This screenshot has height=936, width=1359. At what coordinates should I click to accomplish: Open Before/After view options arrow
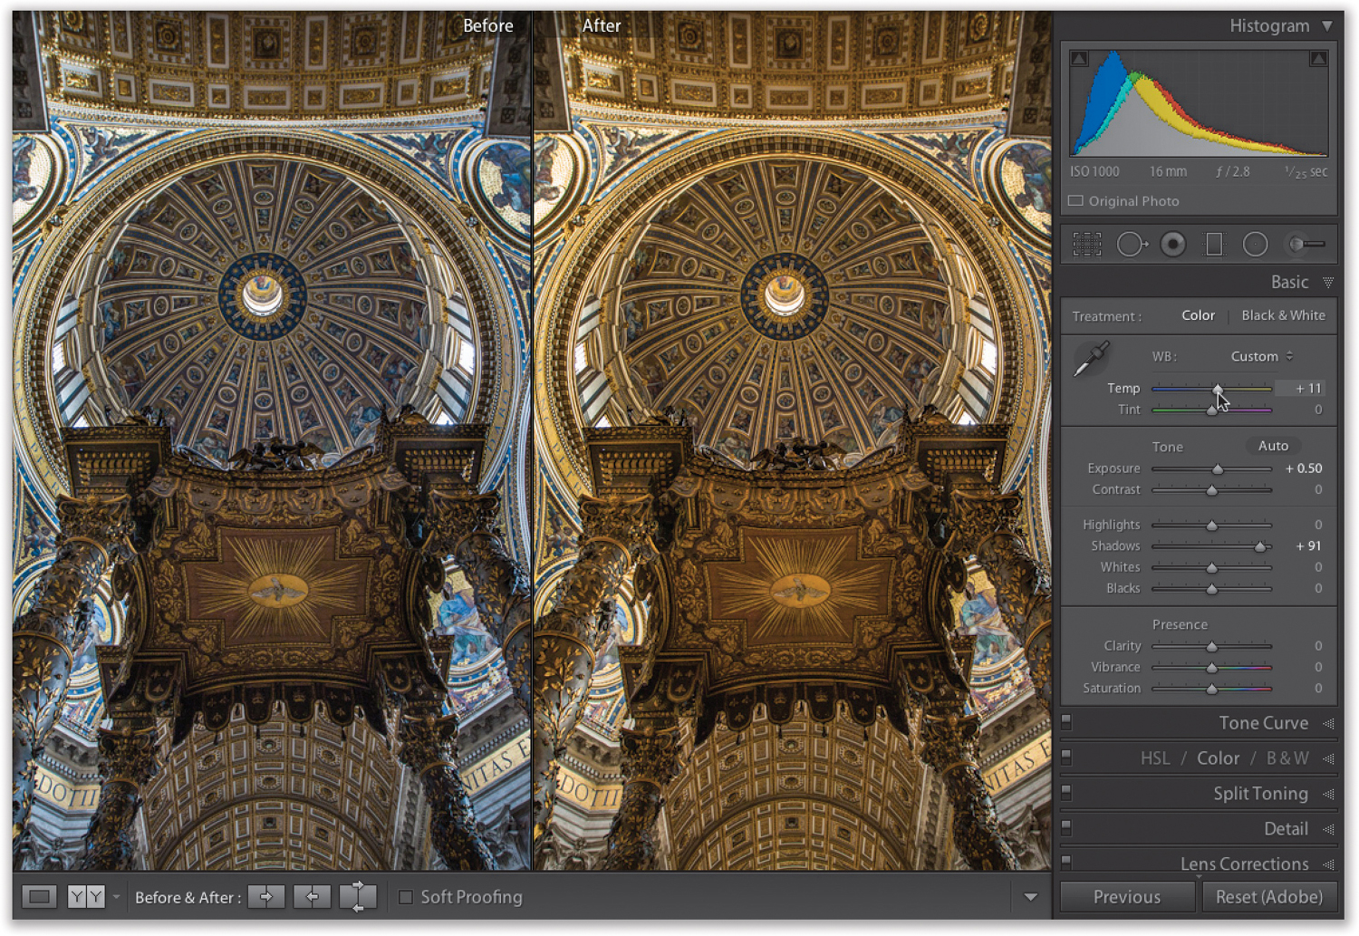pyautogui.click(x=116, y=897)
